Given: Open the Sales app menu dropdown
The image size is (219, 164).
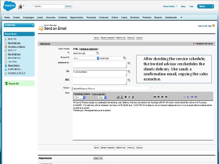Looking at the screenshot, I should 206,6.
